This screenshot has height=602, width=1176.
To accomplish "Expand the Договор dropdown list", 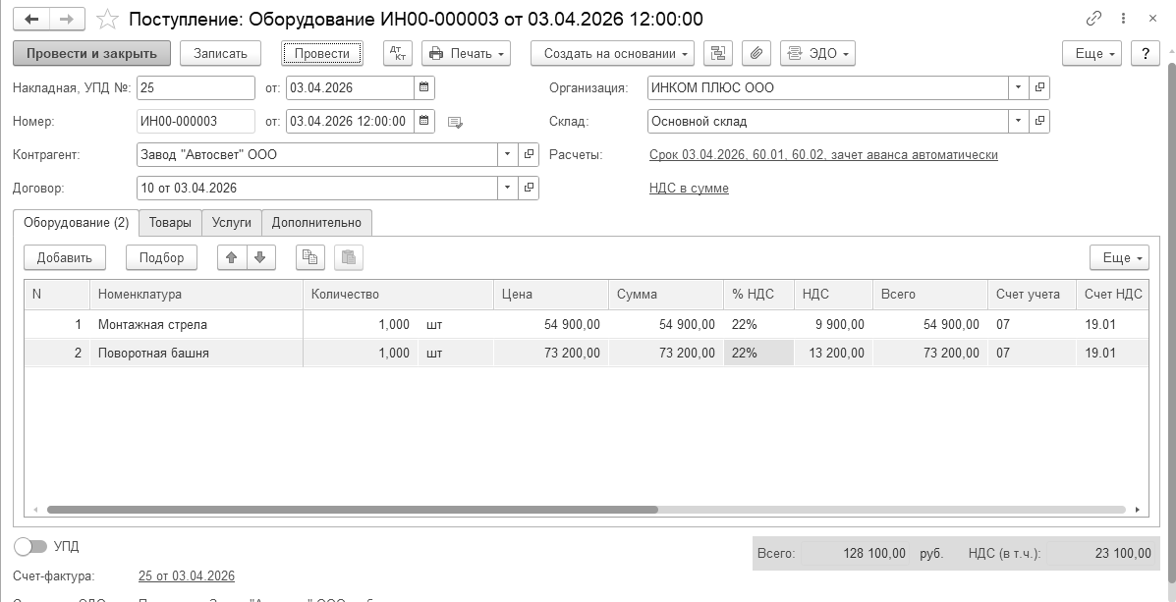I will (508, 188).
